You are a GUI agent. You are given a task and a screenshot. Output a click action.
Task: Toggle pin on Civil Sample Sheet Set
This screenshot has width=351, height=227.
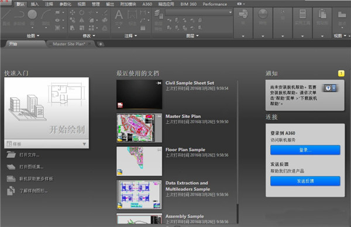click(x=159, y=83)
